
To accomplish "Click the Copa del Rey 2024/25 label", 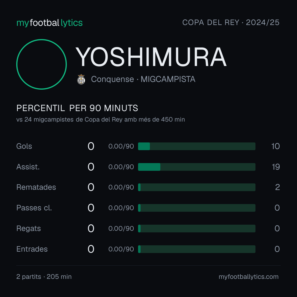I will [x=231, y=23].
